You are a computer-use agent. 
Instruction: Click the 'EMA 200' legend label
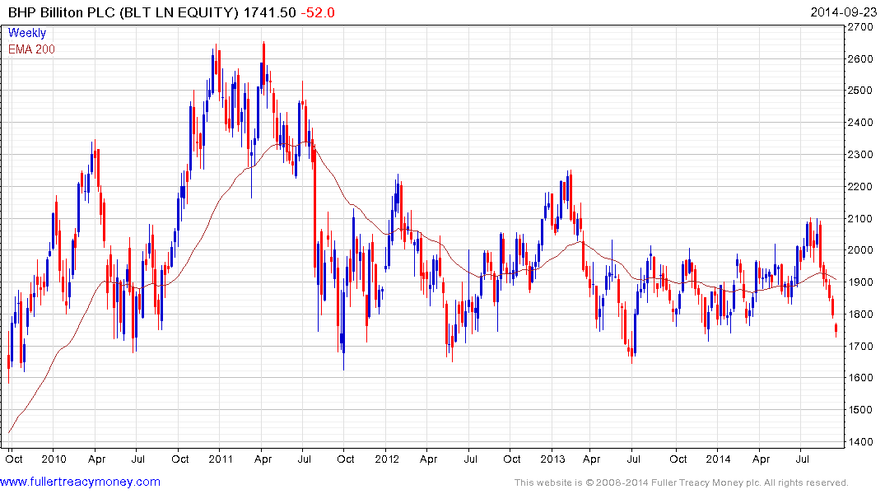point(31,49)
